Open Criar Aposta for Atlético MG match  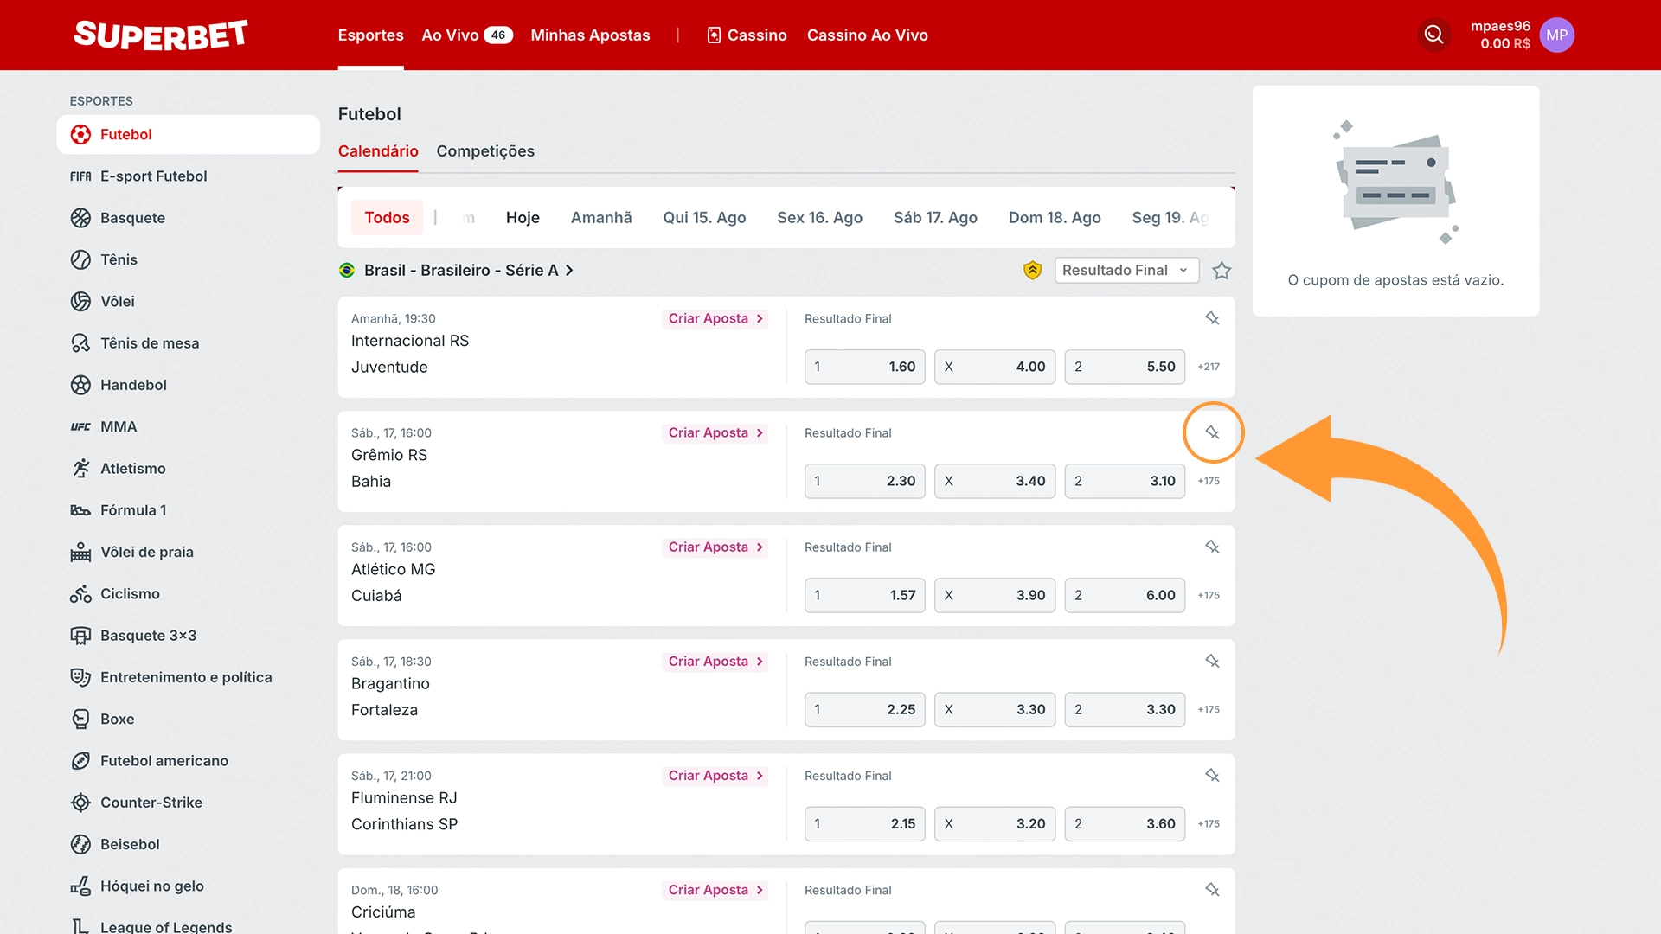(x=715, y=547)
